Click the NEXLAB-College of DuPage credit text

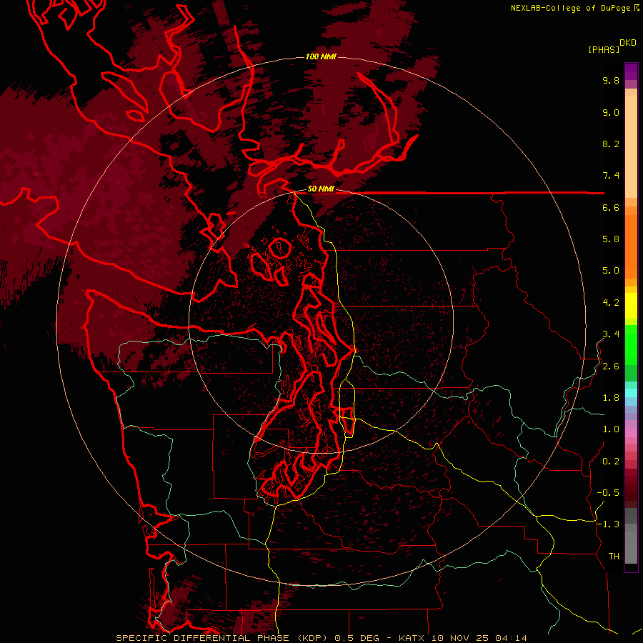[x=572, y=8]
